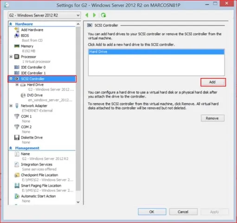
Task: Select IDE Controller 1 in tree
Action: [x=33, y=73]
